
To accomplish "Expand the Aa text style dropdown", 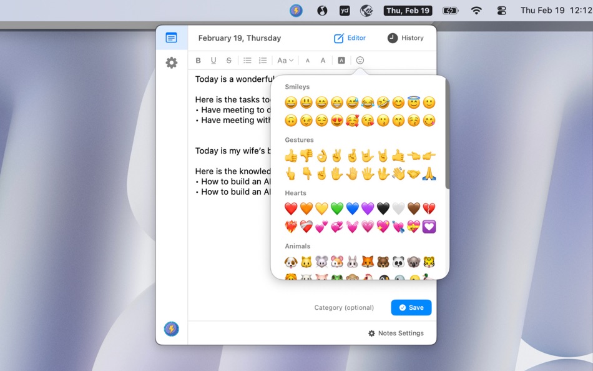I will (285, 60).
